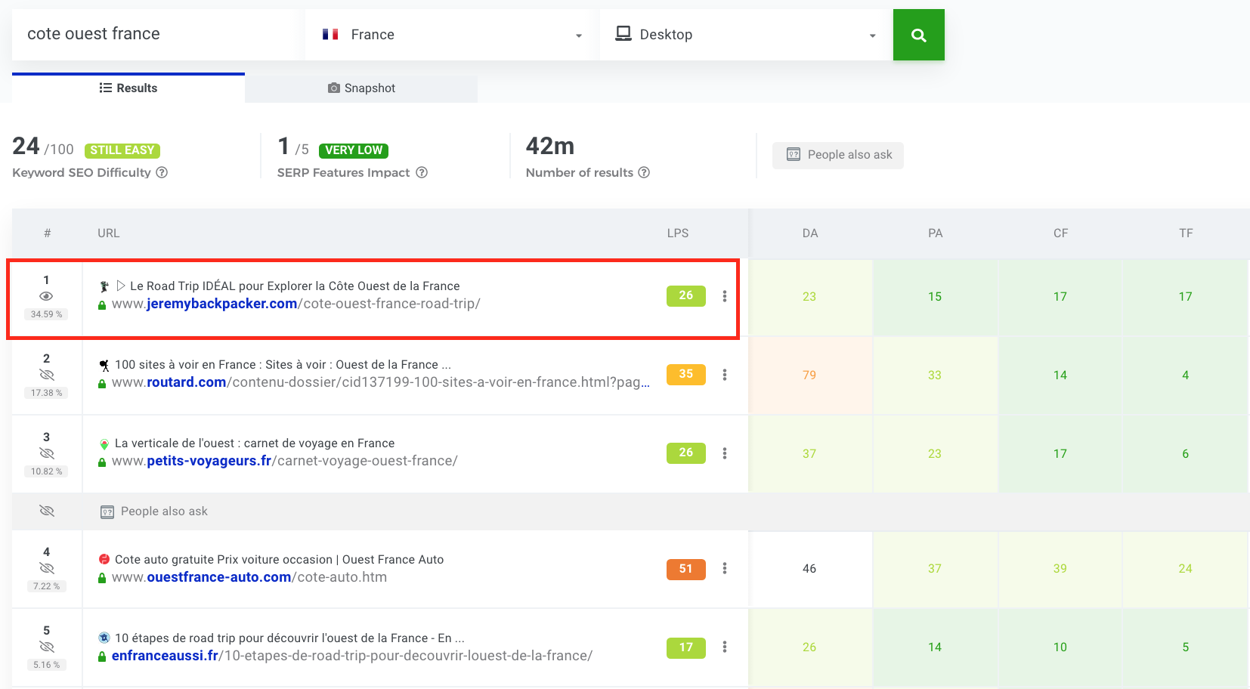Select the Results tab
This screenshot has width=1250, height=689.
click(128, 88)
